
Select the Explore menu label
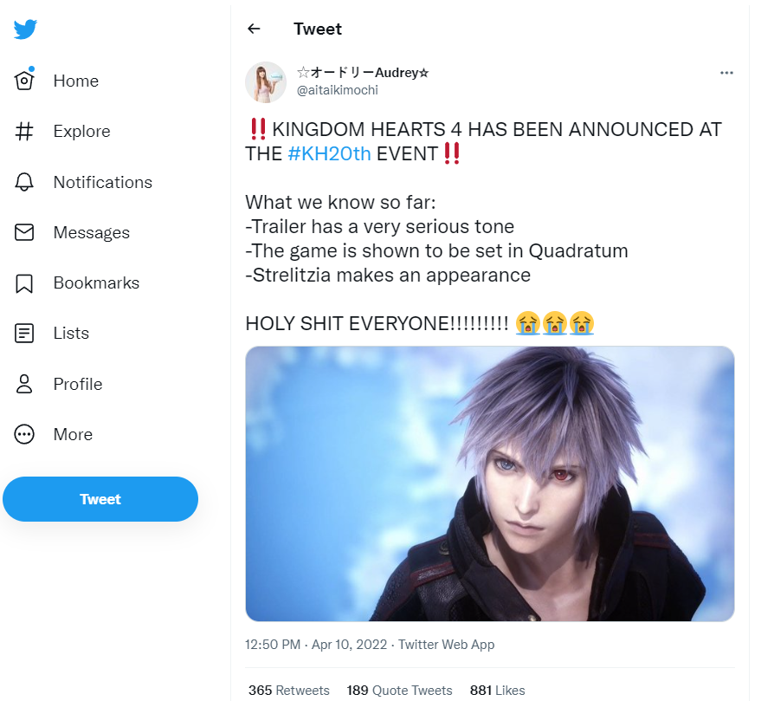tap(82, 132)
